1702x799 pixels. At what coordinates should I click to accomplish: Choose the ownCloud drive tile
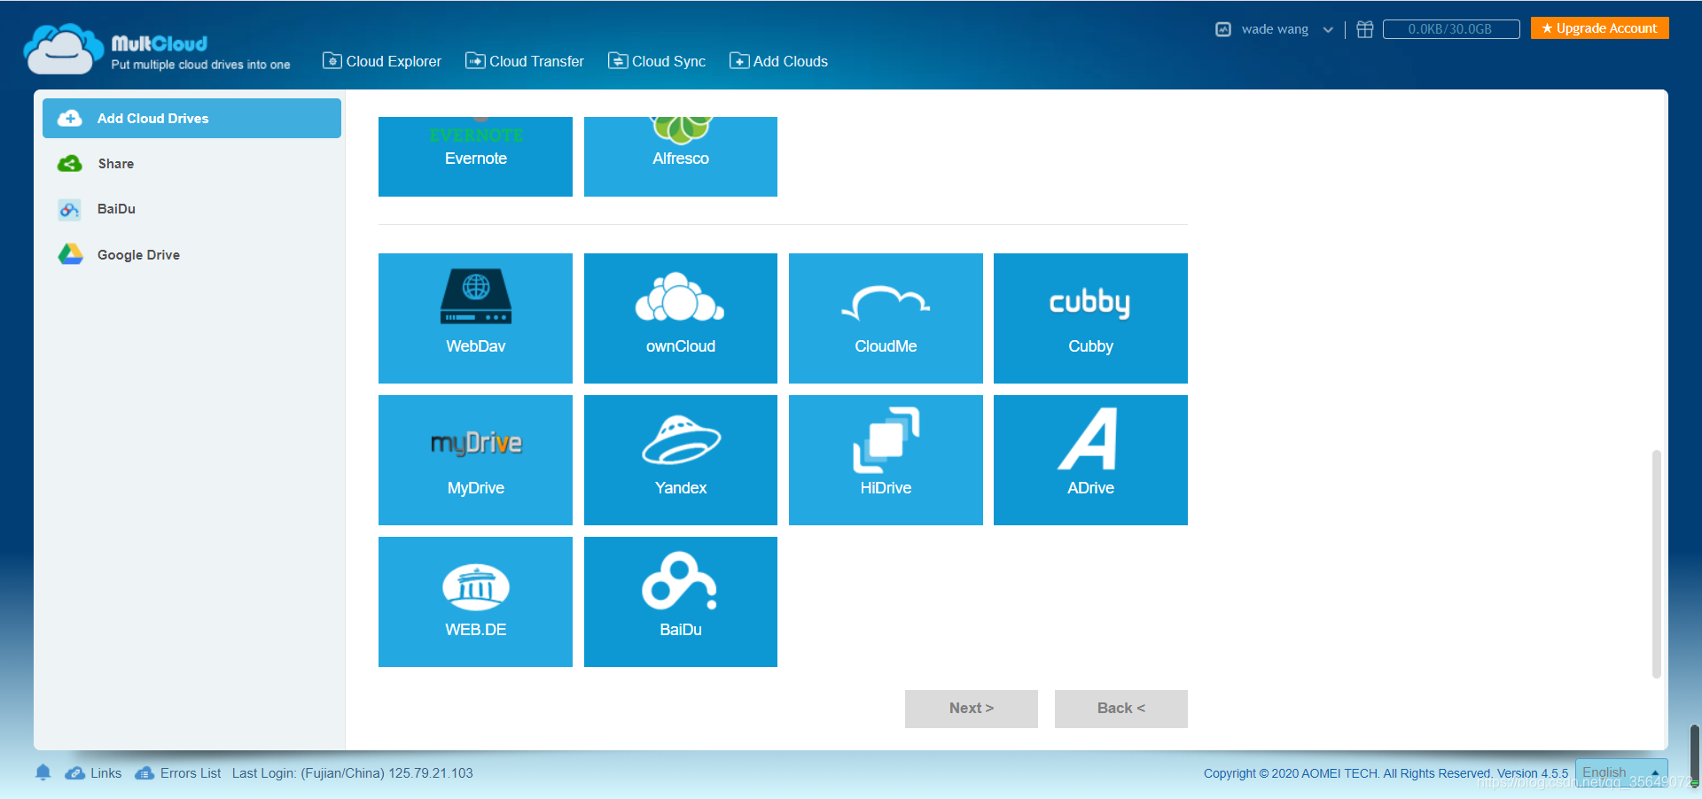coord(681,318)
